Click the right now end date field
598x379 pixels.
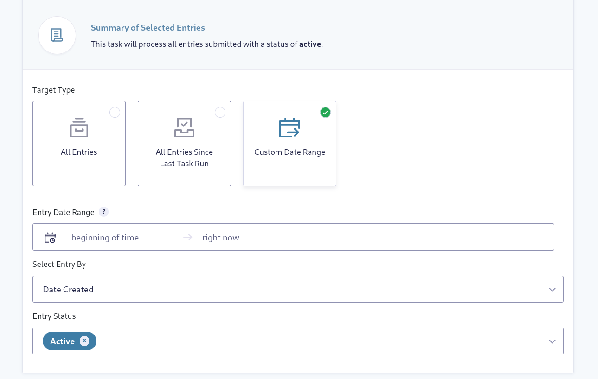point(221,237)
